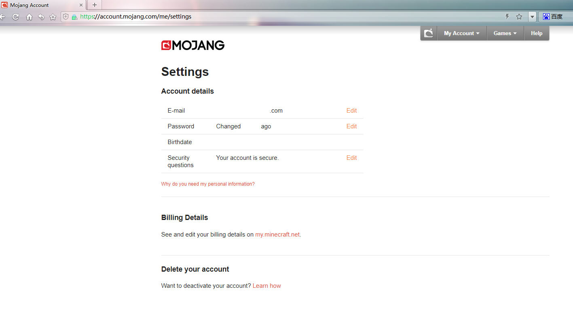Click the Baidu paw search engine icon
The height and width of the screenshot is (312, 573).
coord(546,17)
